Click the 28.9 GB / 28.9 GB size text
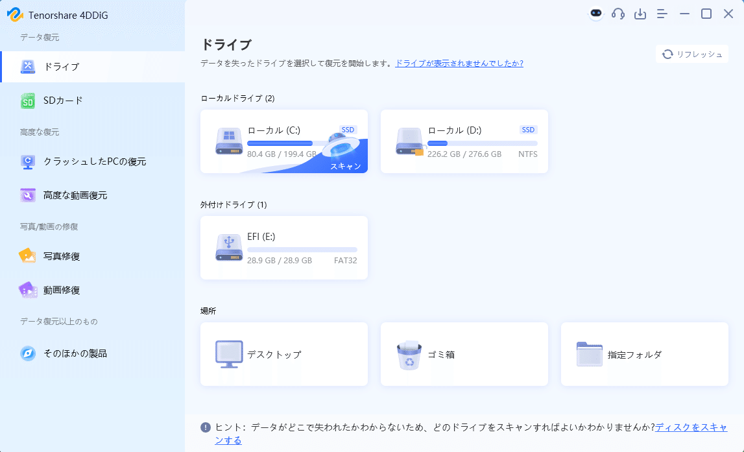Viewport: 744px width, 452px height. [280, 261]
